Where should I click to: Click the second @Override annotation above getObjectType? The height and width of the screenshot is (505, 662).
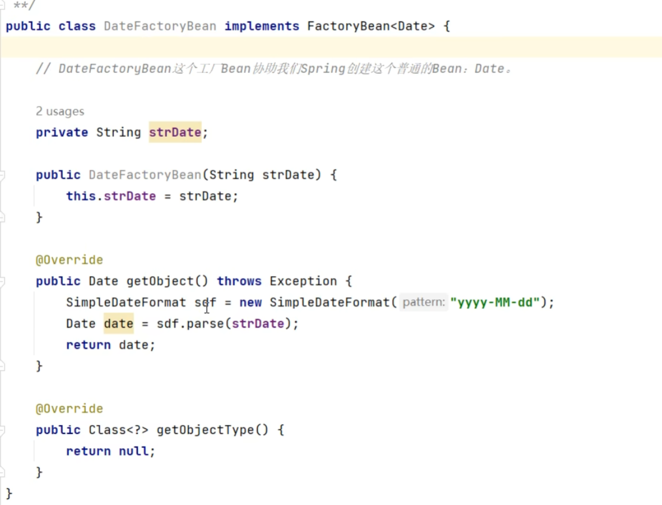coord(69,409)
